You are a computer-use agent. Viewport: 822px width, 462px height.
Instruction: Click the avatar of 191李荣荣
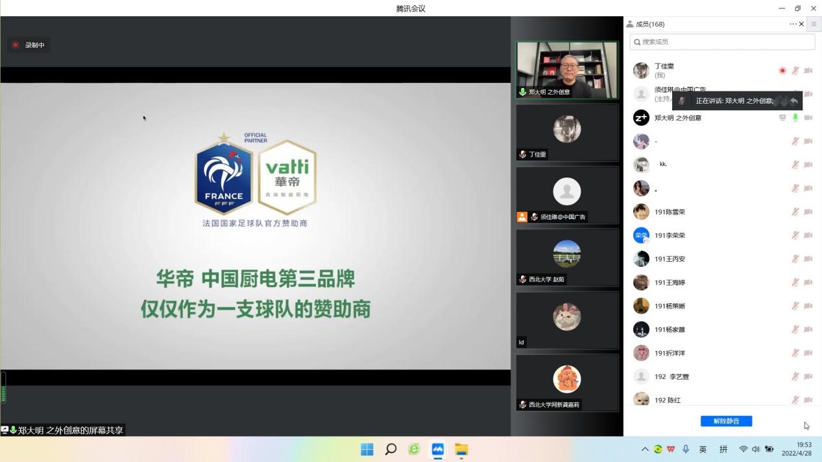[641, 235]
